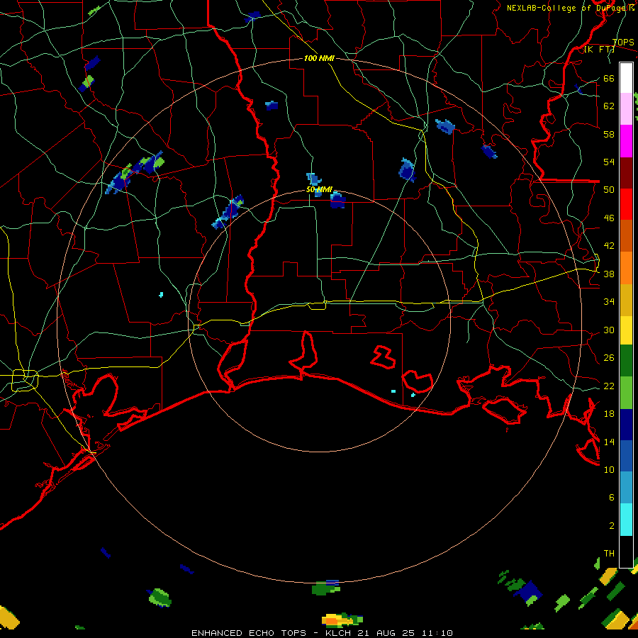Select the black TH legend swatch
The height and width of the screenshot is (638, 638).
click(x=626, y=552)
